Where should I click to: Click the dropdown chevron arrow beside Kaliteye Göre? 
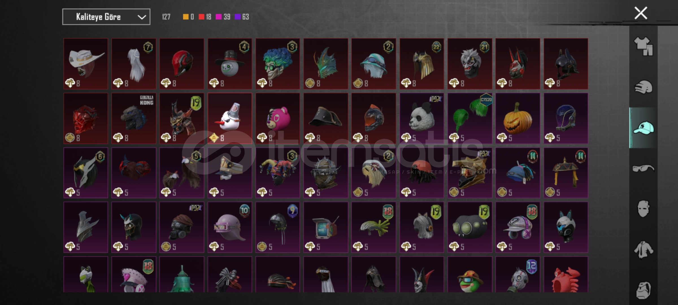point(142,17)
